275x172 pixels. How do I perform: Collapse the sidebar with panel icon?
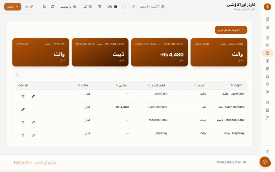click(x=267, y=152)
